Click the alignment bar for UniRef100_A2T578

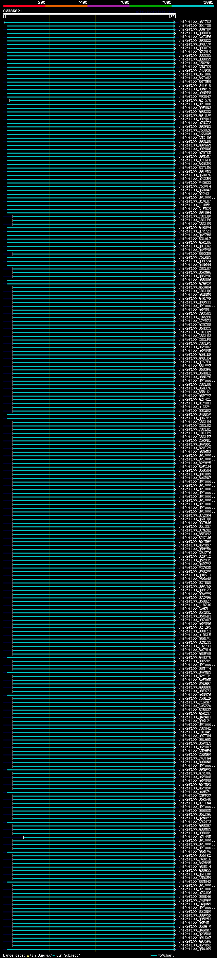click(92, 100)
